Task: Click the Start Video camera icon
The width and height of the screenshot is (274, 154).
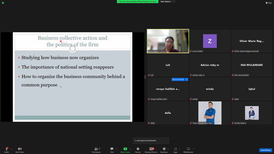Action: click(20, 149)
